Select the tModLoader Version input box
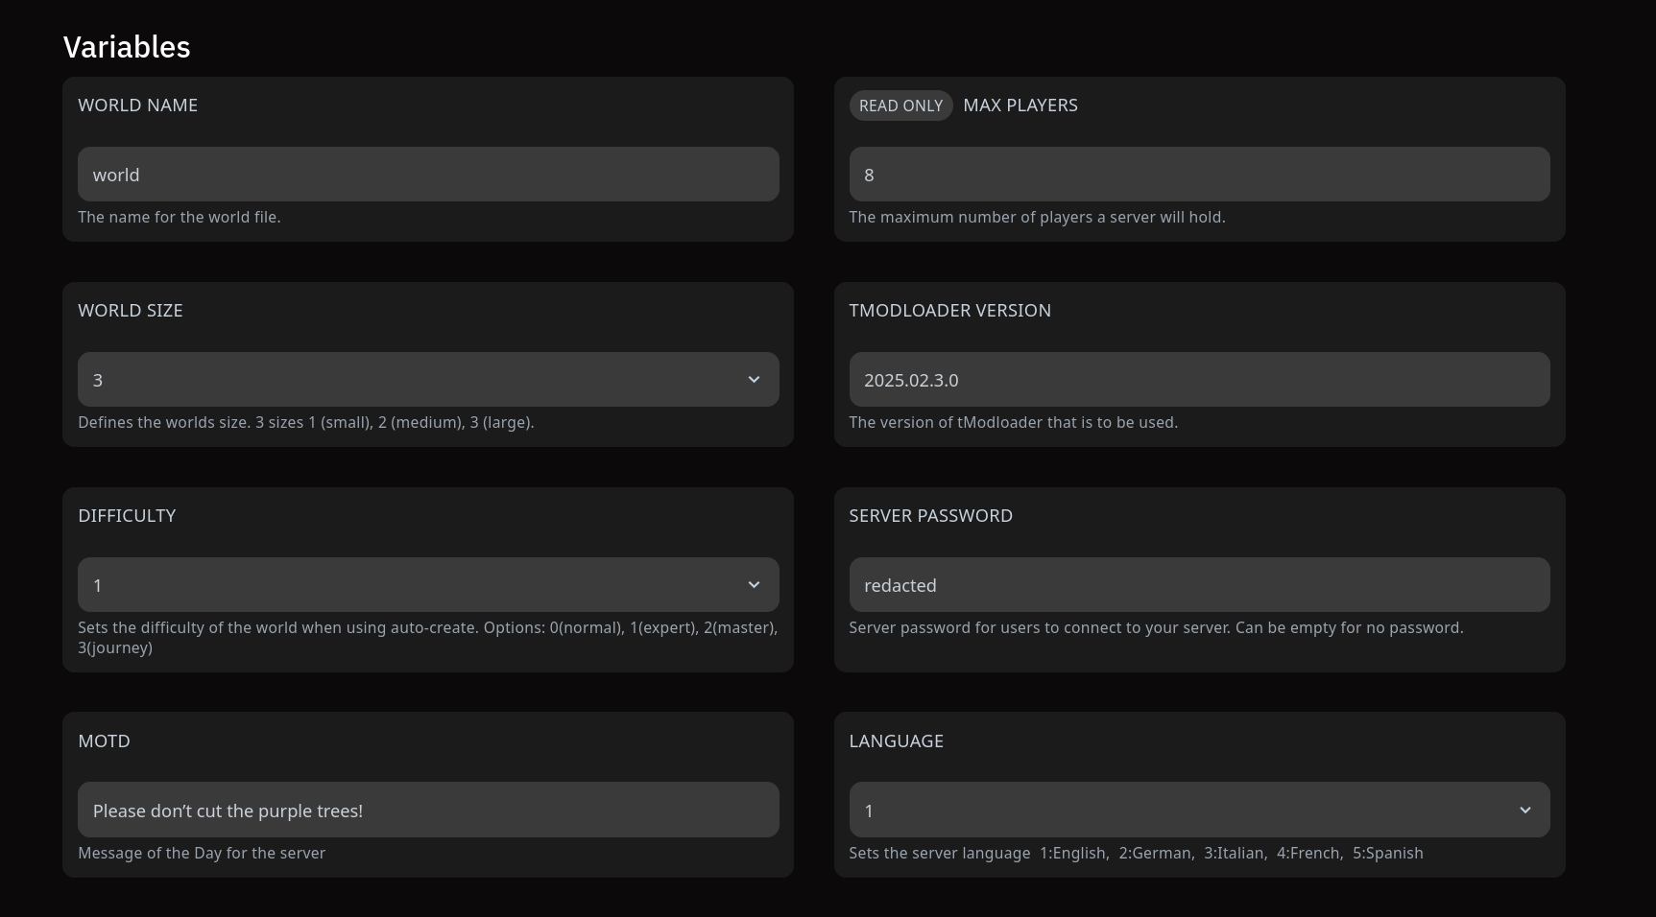Viewport: 1656px width, 917px height. (x=1198, y=380)
